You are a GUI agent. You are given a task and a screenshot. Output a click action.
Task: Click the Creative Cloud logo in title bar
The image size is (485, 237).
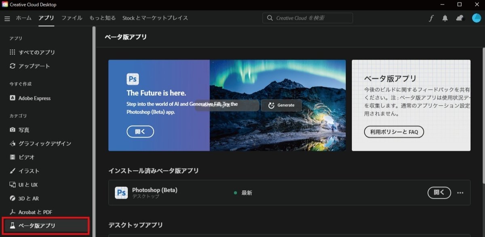[x=5, y=4]
